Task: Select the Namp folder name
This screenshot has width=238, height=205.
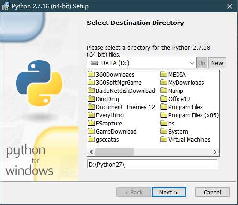Action: click(176, 91)
